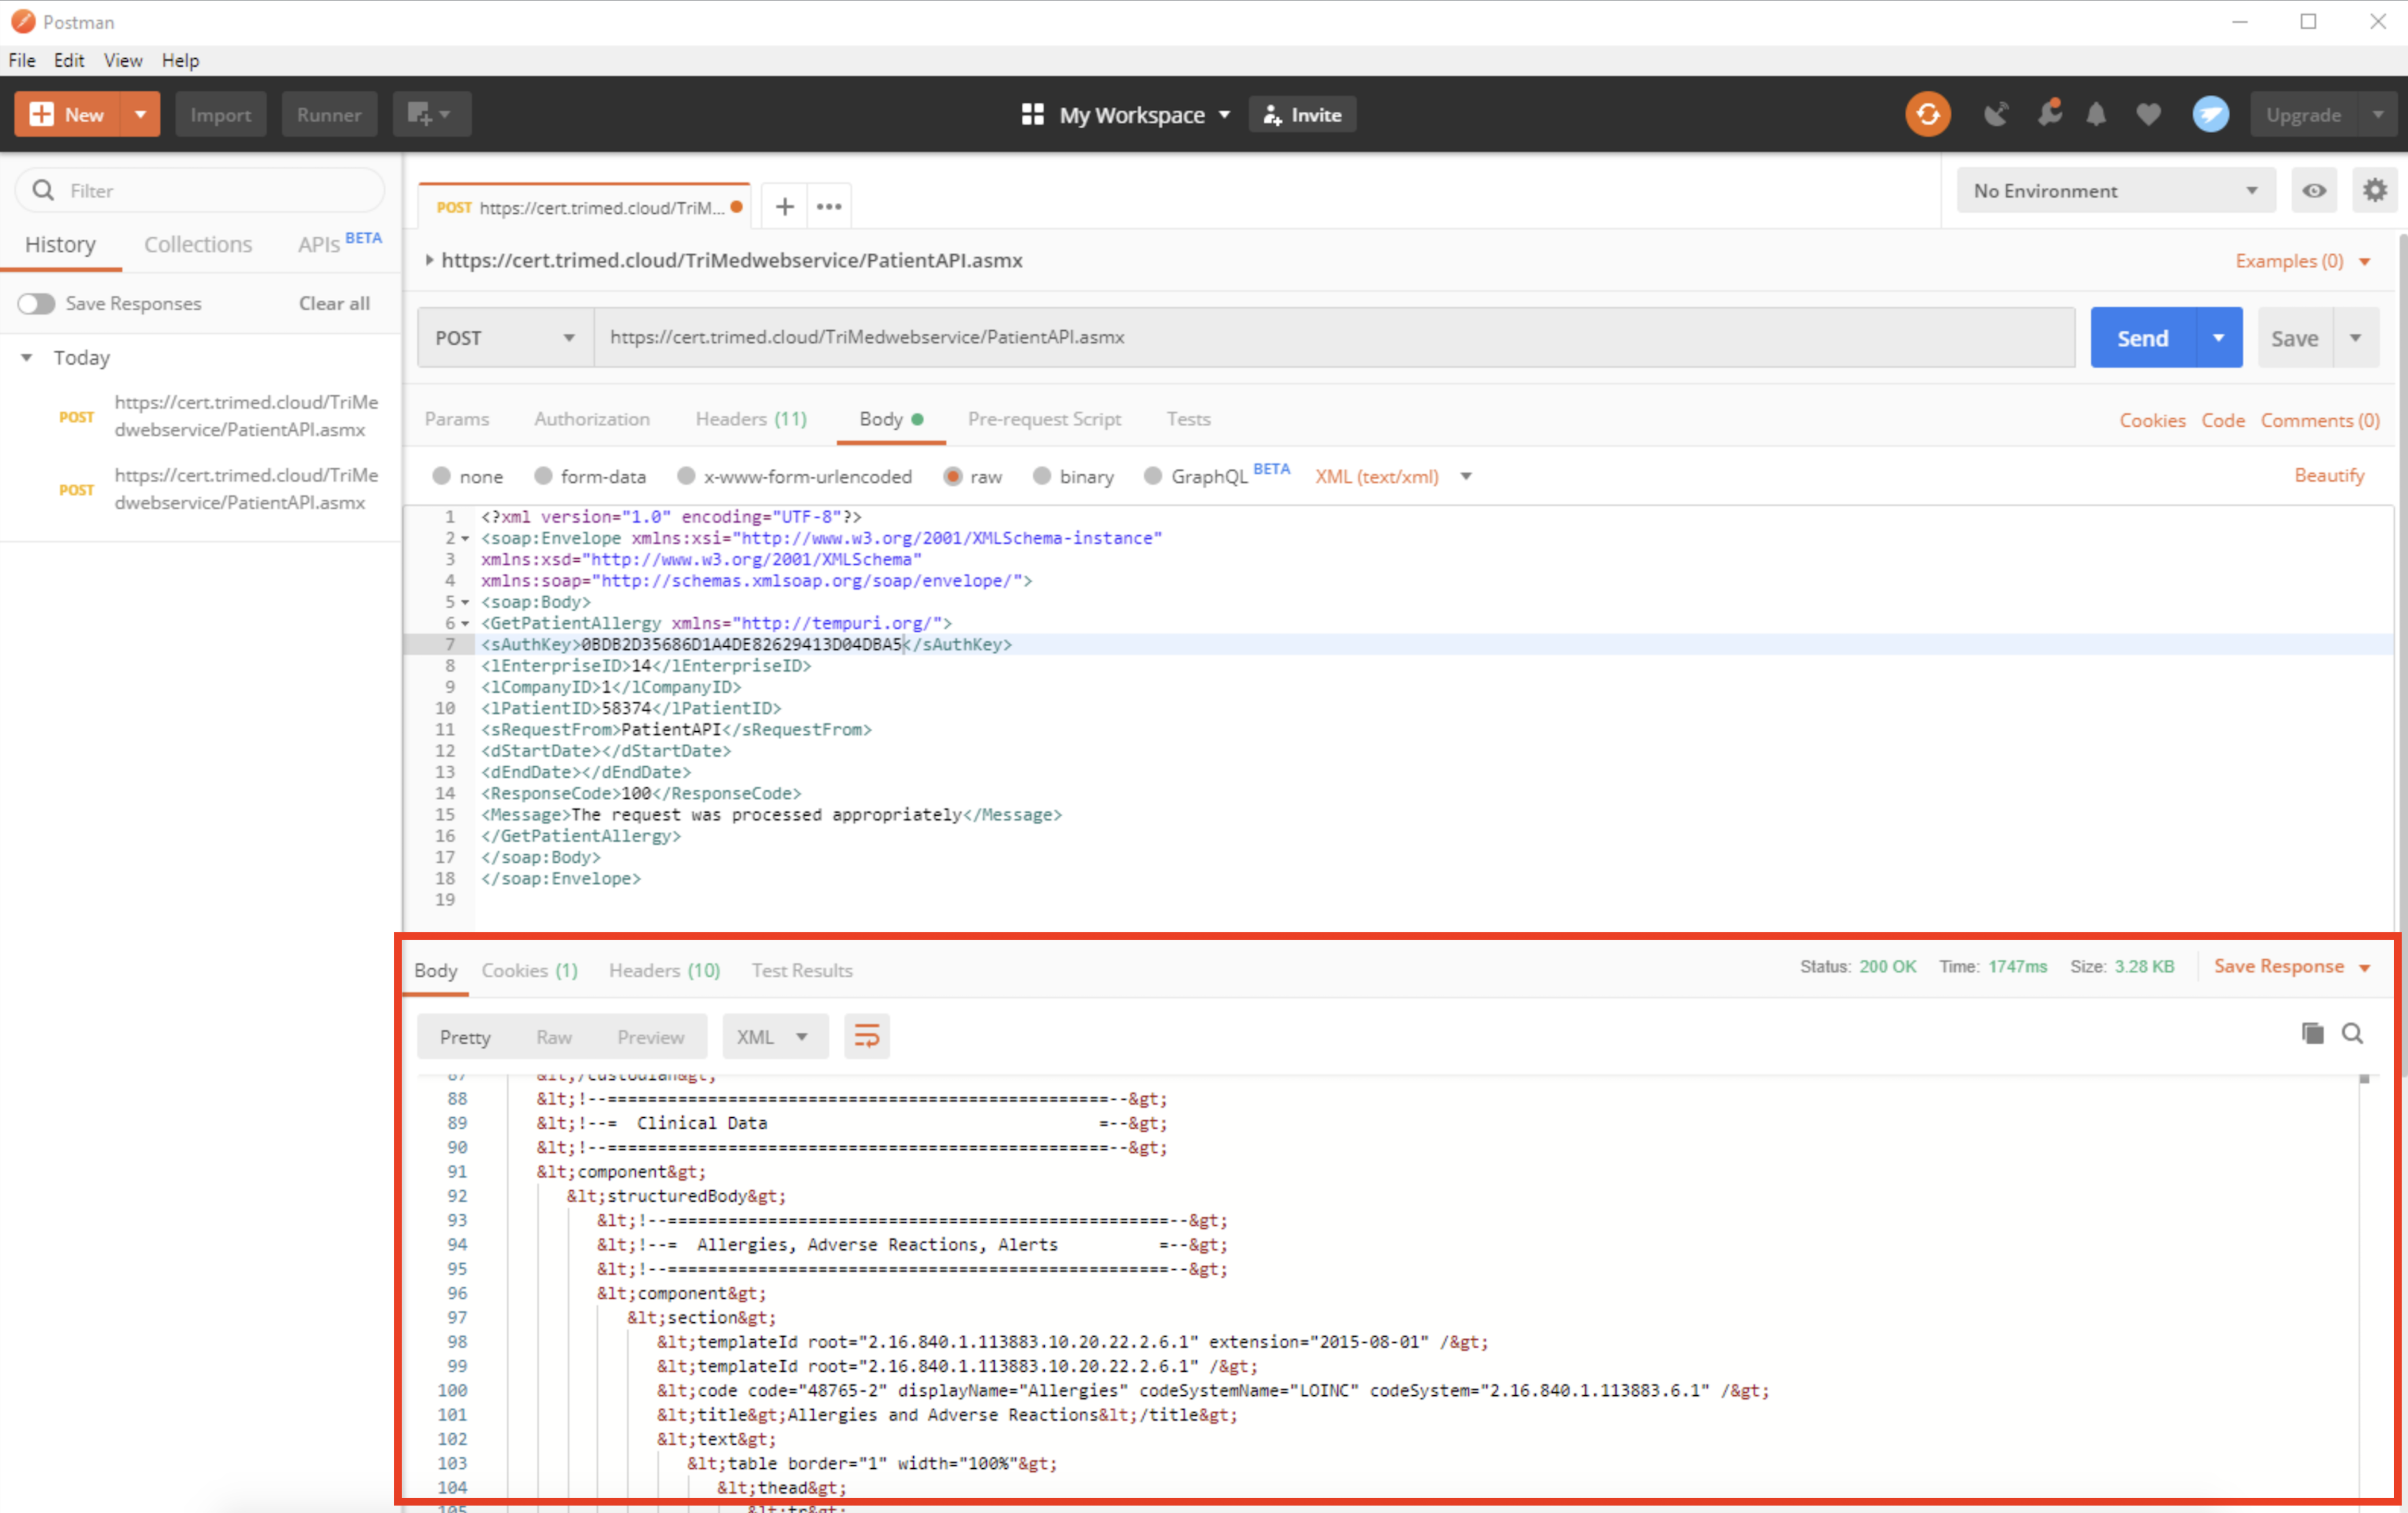Viewport: 2408px width, 1513px height.
Task: Select the binary radio button
Action: (x=1042, y=476)
